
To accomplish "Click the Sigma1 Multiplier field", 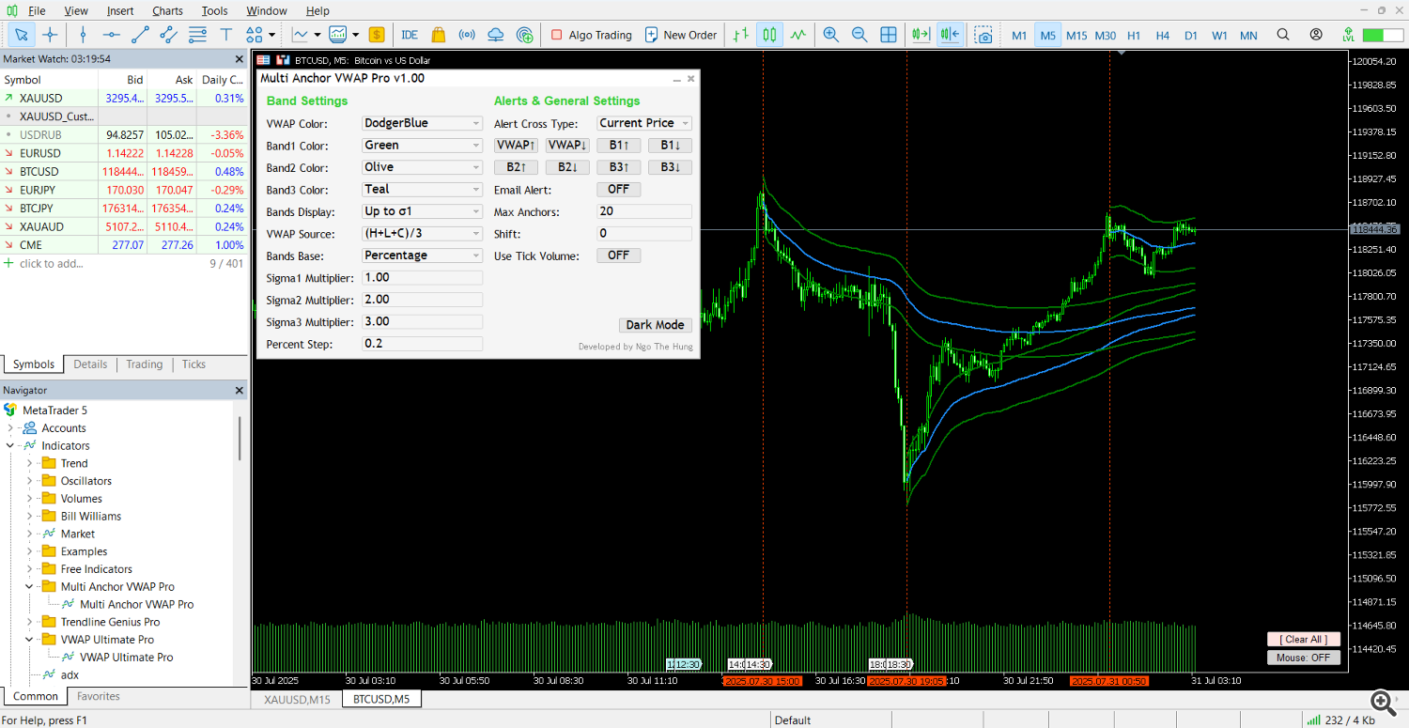I will (422, 278).
